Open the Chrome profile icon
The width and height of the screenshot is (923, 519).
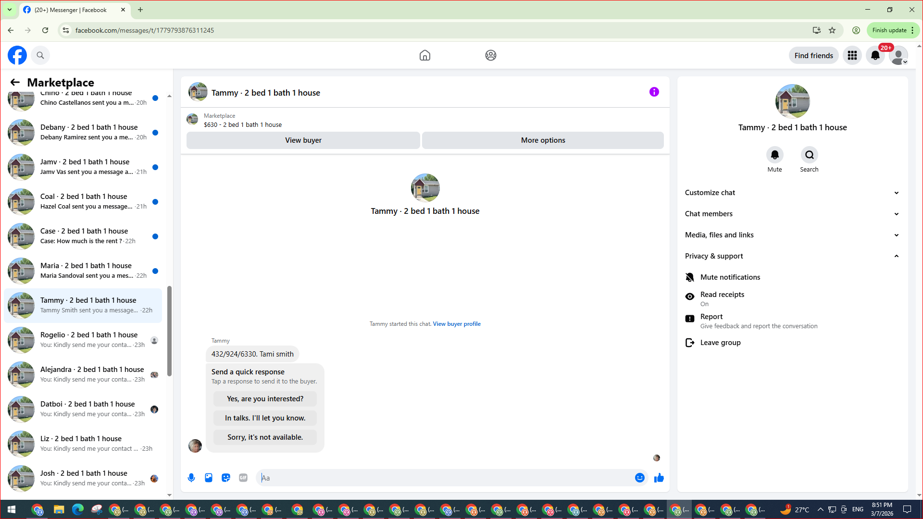click(x=856, y=30)
